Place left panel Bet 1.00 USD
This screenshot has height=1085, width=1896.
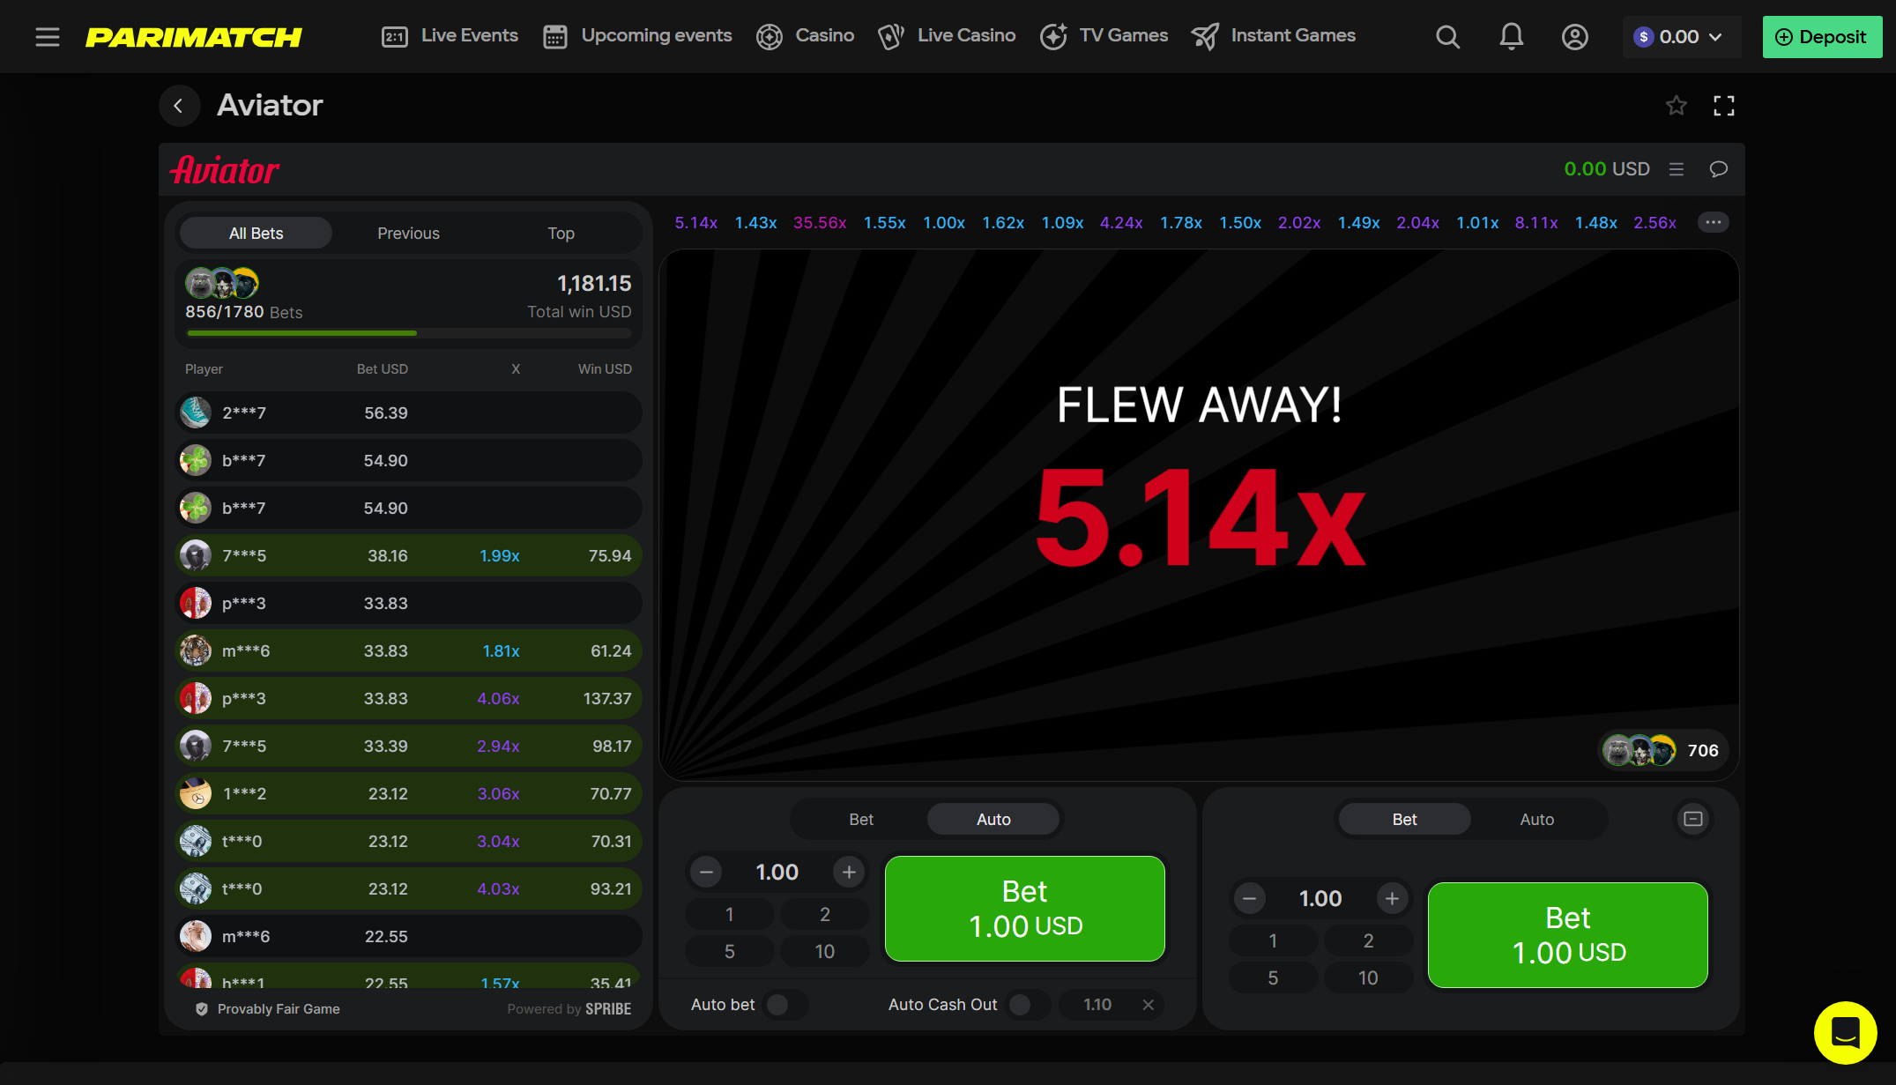tap(1024, 909)
